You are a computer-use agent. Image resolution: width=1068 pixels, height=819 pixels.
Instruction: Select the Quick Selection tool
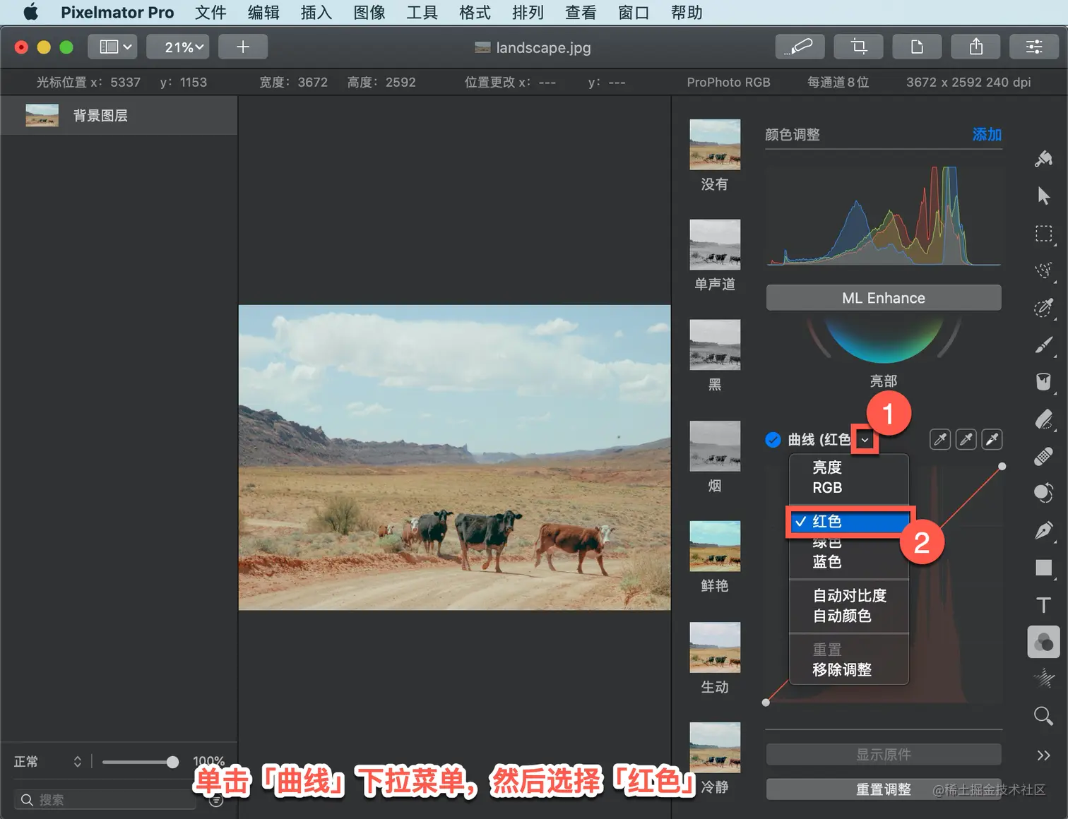(1043, 270)
